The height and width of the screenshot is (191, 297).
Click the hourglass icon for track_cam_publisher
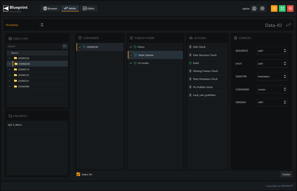(x=190, y=95)
